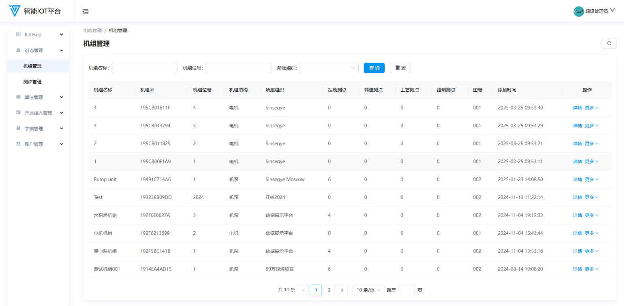Click the 查询 search button

[374, 68]
